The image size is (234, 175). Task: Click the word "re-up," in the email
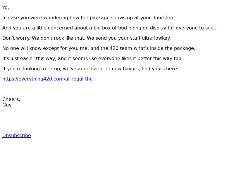pyautogui.click(x=54, y=69)
